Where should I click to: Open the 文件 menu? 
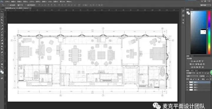7,2
